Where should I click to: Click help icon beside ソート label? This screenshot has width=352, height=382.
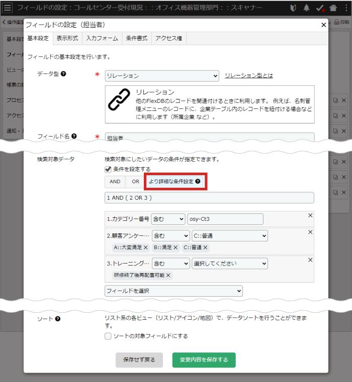pyautogui.click(x=58, y=319)
